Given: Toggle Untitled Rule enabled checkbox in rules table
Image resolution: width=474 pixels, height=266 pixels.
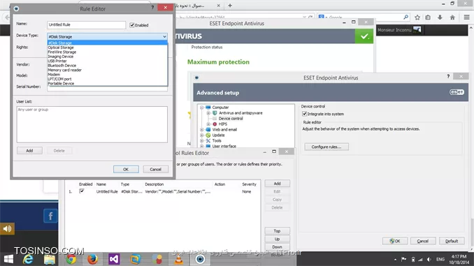Looking at the screenshot, I should 82,191.
